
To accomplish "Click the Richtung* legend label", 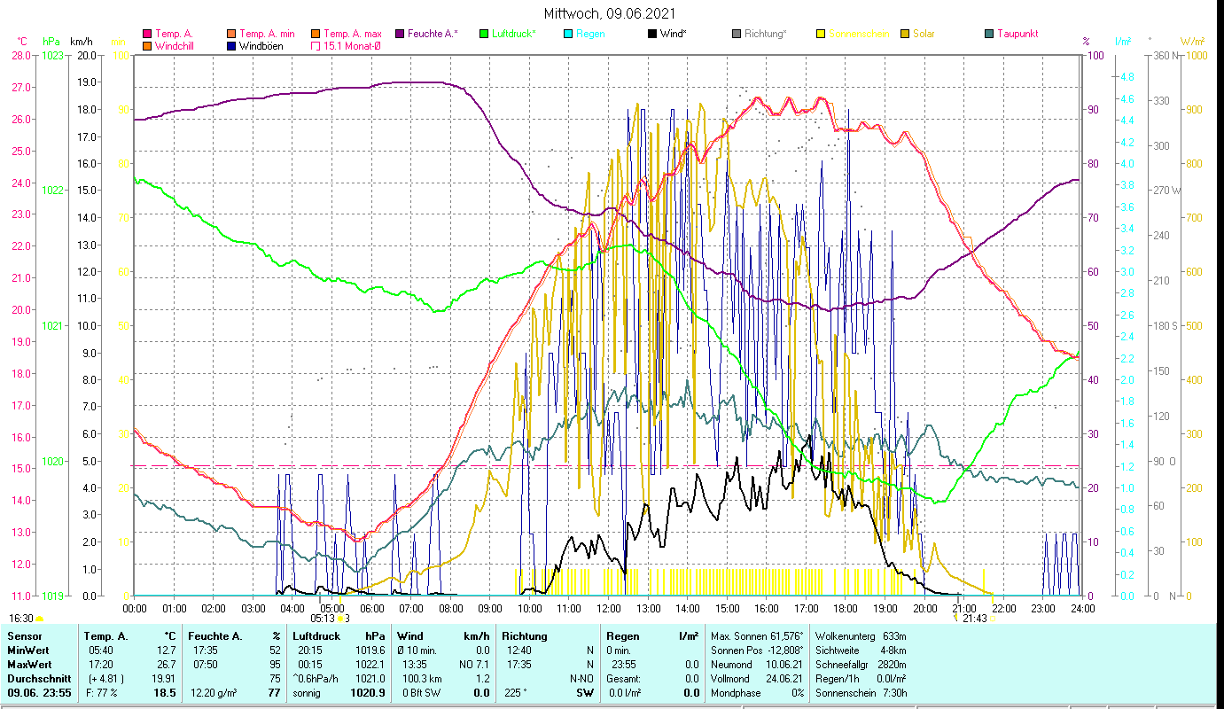I will (x=766, y=34).
